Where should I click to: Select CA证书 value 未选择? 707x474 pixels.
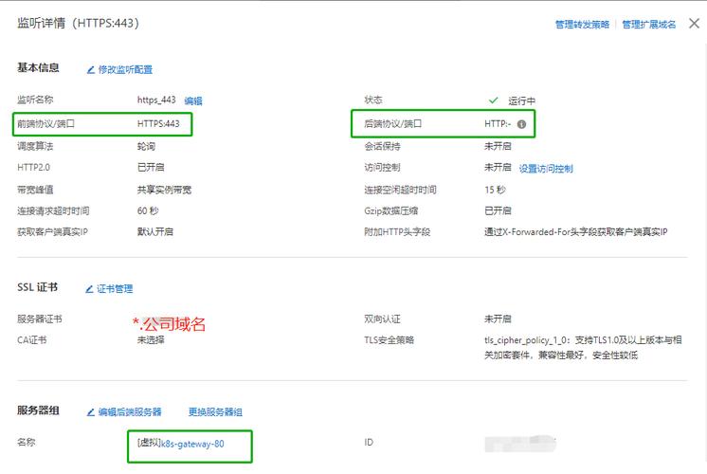(x=151, y=339)
